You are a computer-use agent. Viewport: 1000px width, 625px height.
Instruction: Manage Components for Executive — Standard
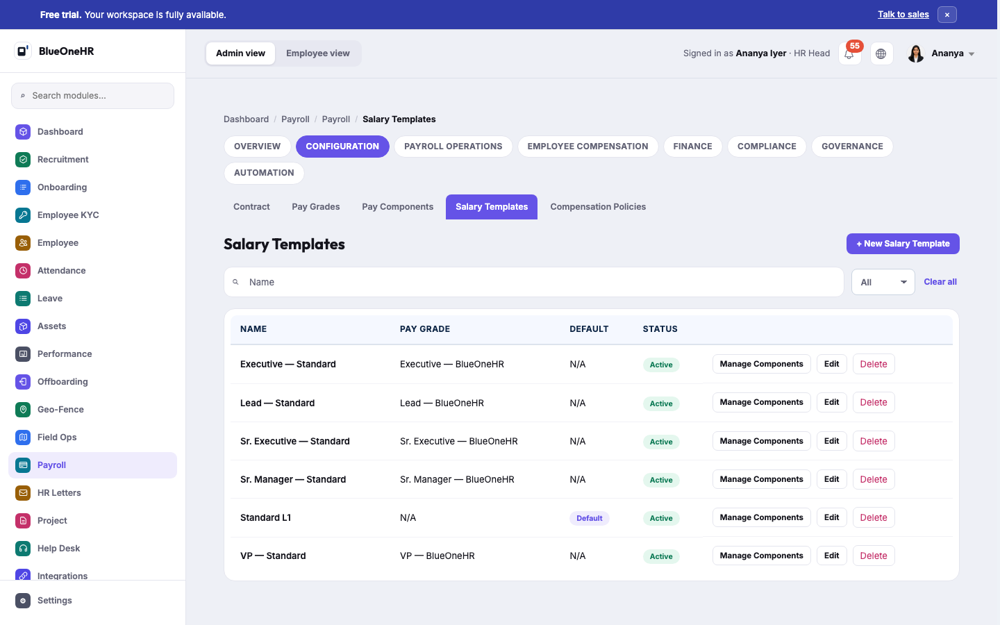(761, 364)
